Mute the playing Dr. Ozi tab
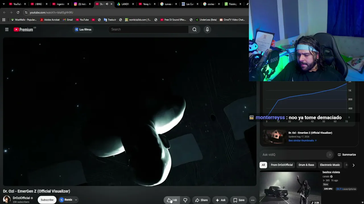Viewport: 364px width, 204px height. (x=107, y=4)
